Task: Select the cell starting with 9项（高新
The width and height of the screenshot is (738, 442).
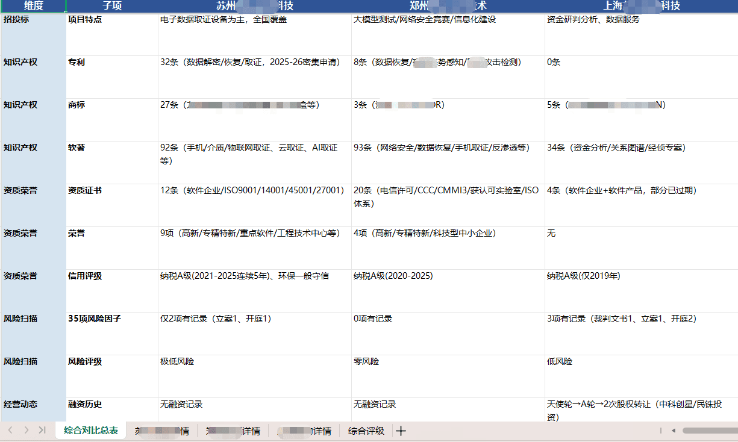Action: pyautogui.click(x=255, y=248)
